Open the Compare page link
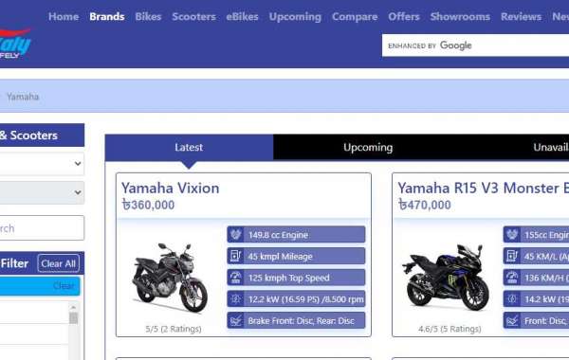 click(x=355, y=17)
